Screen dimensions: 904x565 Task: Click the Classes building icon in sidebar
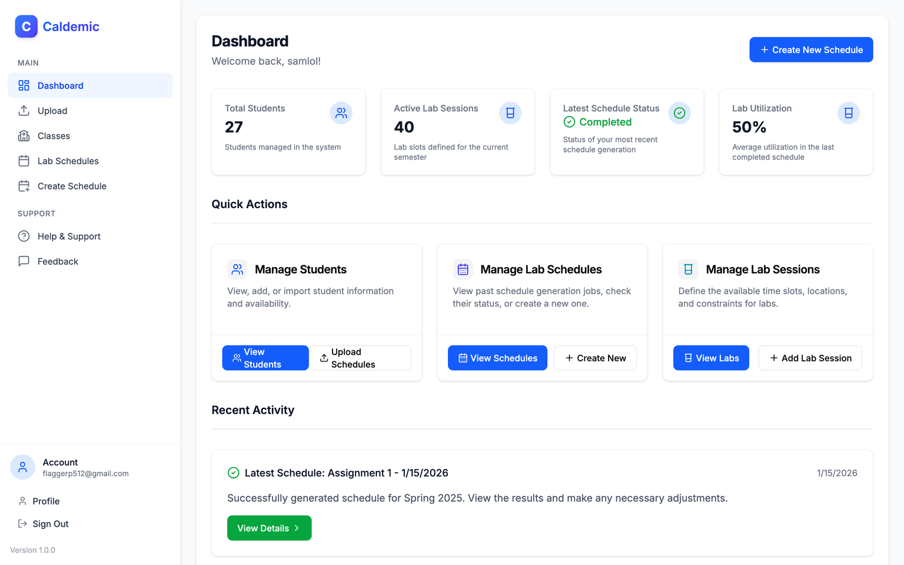click(24, 136)
